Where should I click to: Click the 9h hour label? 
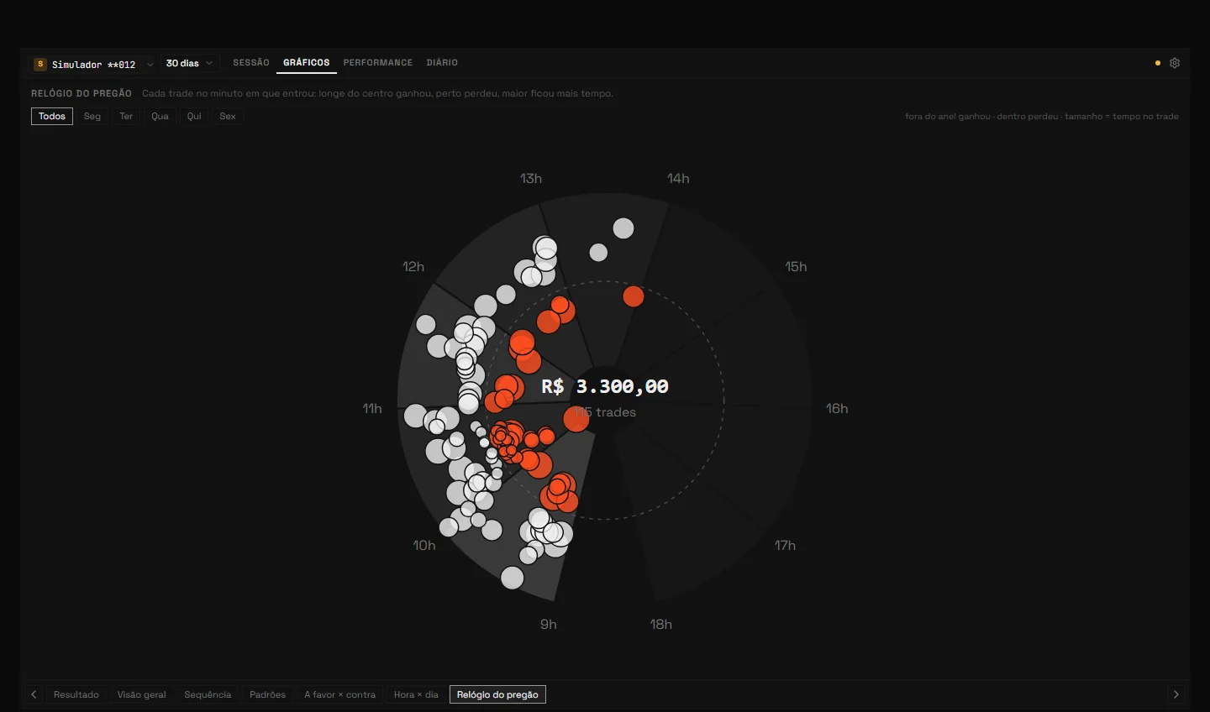coord(549,624)
